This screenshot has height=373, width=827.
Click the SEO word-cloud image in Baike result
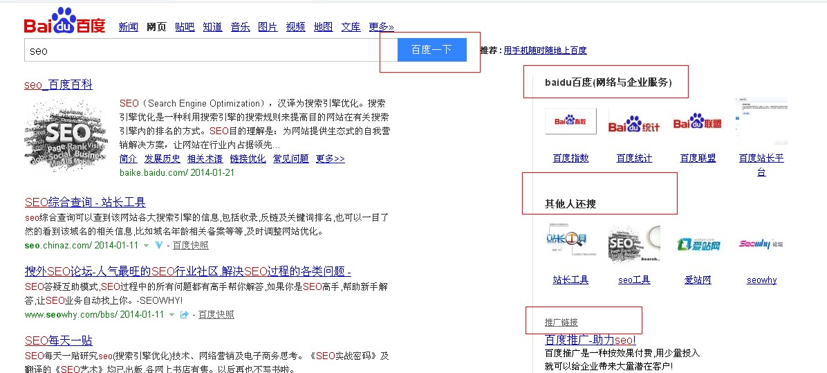coord(65,136)
